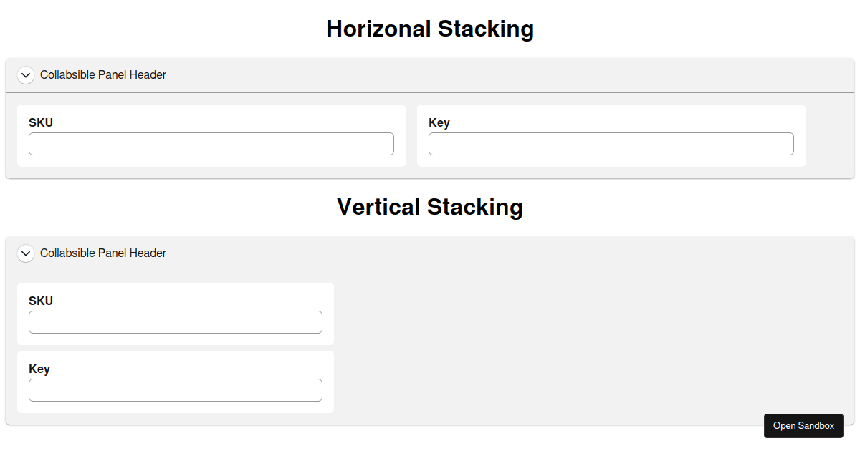Click Collapsible Panel Header text under Horizonal Stacking
Image resolution: width=860 pixels, height=451 pixels.
point(103,75)
